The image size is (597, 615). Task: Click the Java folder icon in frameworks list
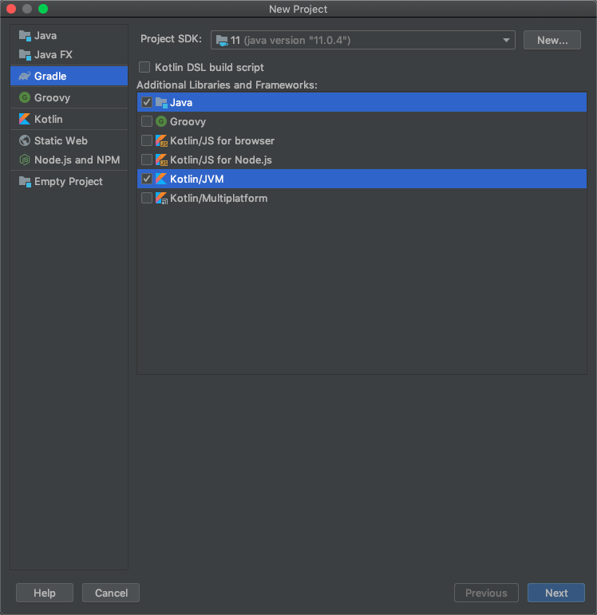161,103
